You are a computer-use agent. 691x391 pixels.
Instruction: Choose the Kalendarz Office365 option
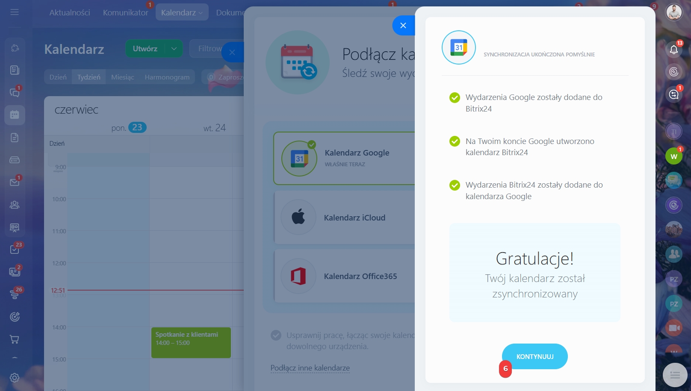tap(344, 276)
